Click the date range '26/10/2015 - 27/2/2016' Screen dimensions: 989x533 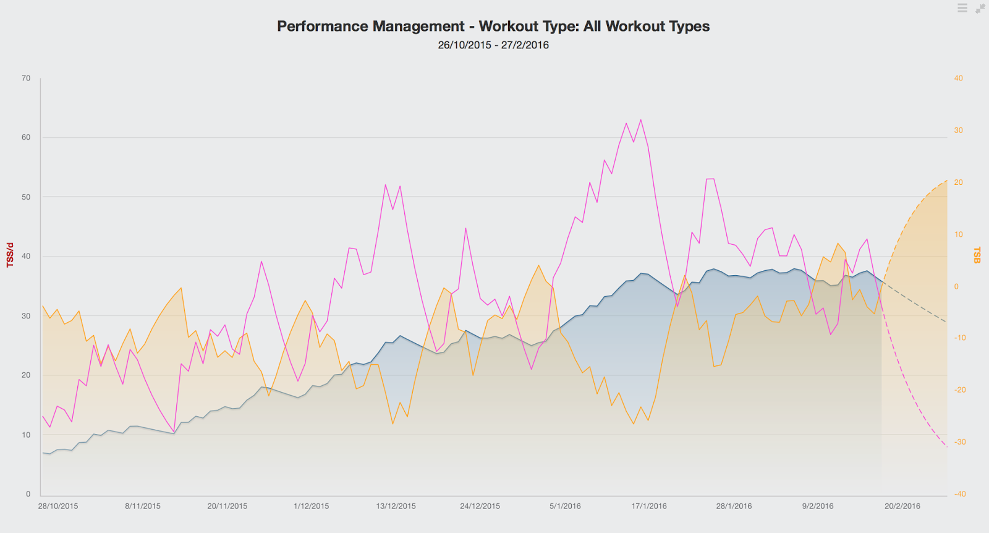coord(493,45)
